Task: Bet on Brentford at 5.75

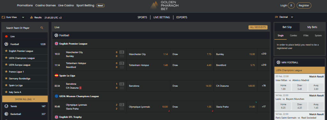Action: (x=236, y=65)
